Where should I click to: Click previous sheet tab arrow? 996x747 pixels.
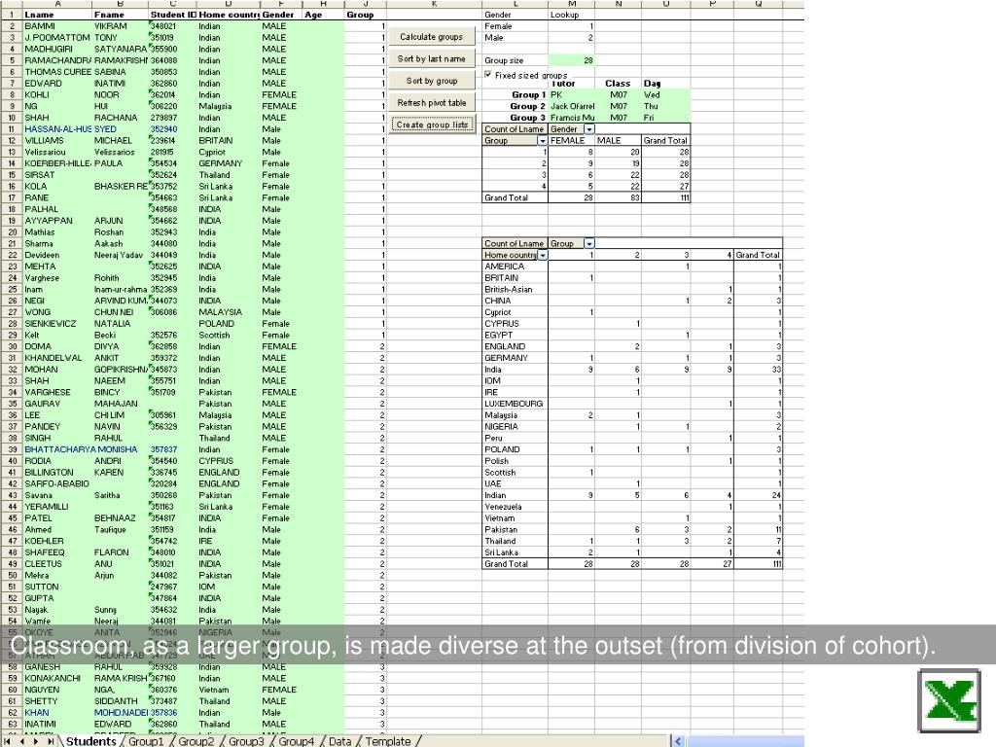(22, 741)
